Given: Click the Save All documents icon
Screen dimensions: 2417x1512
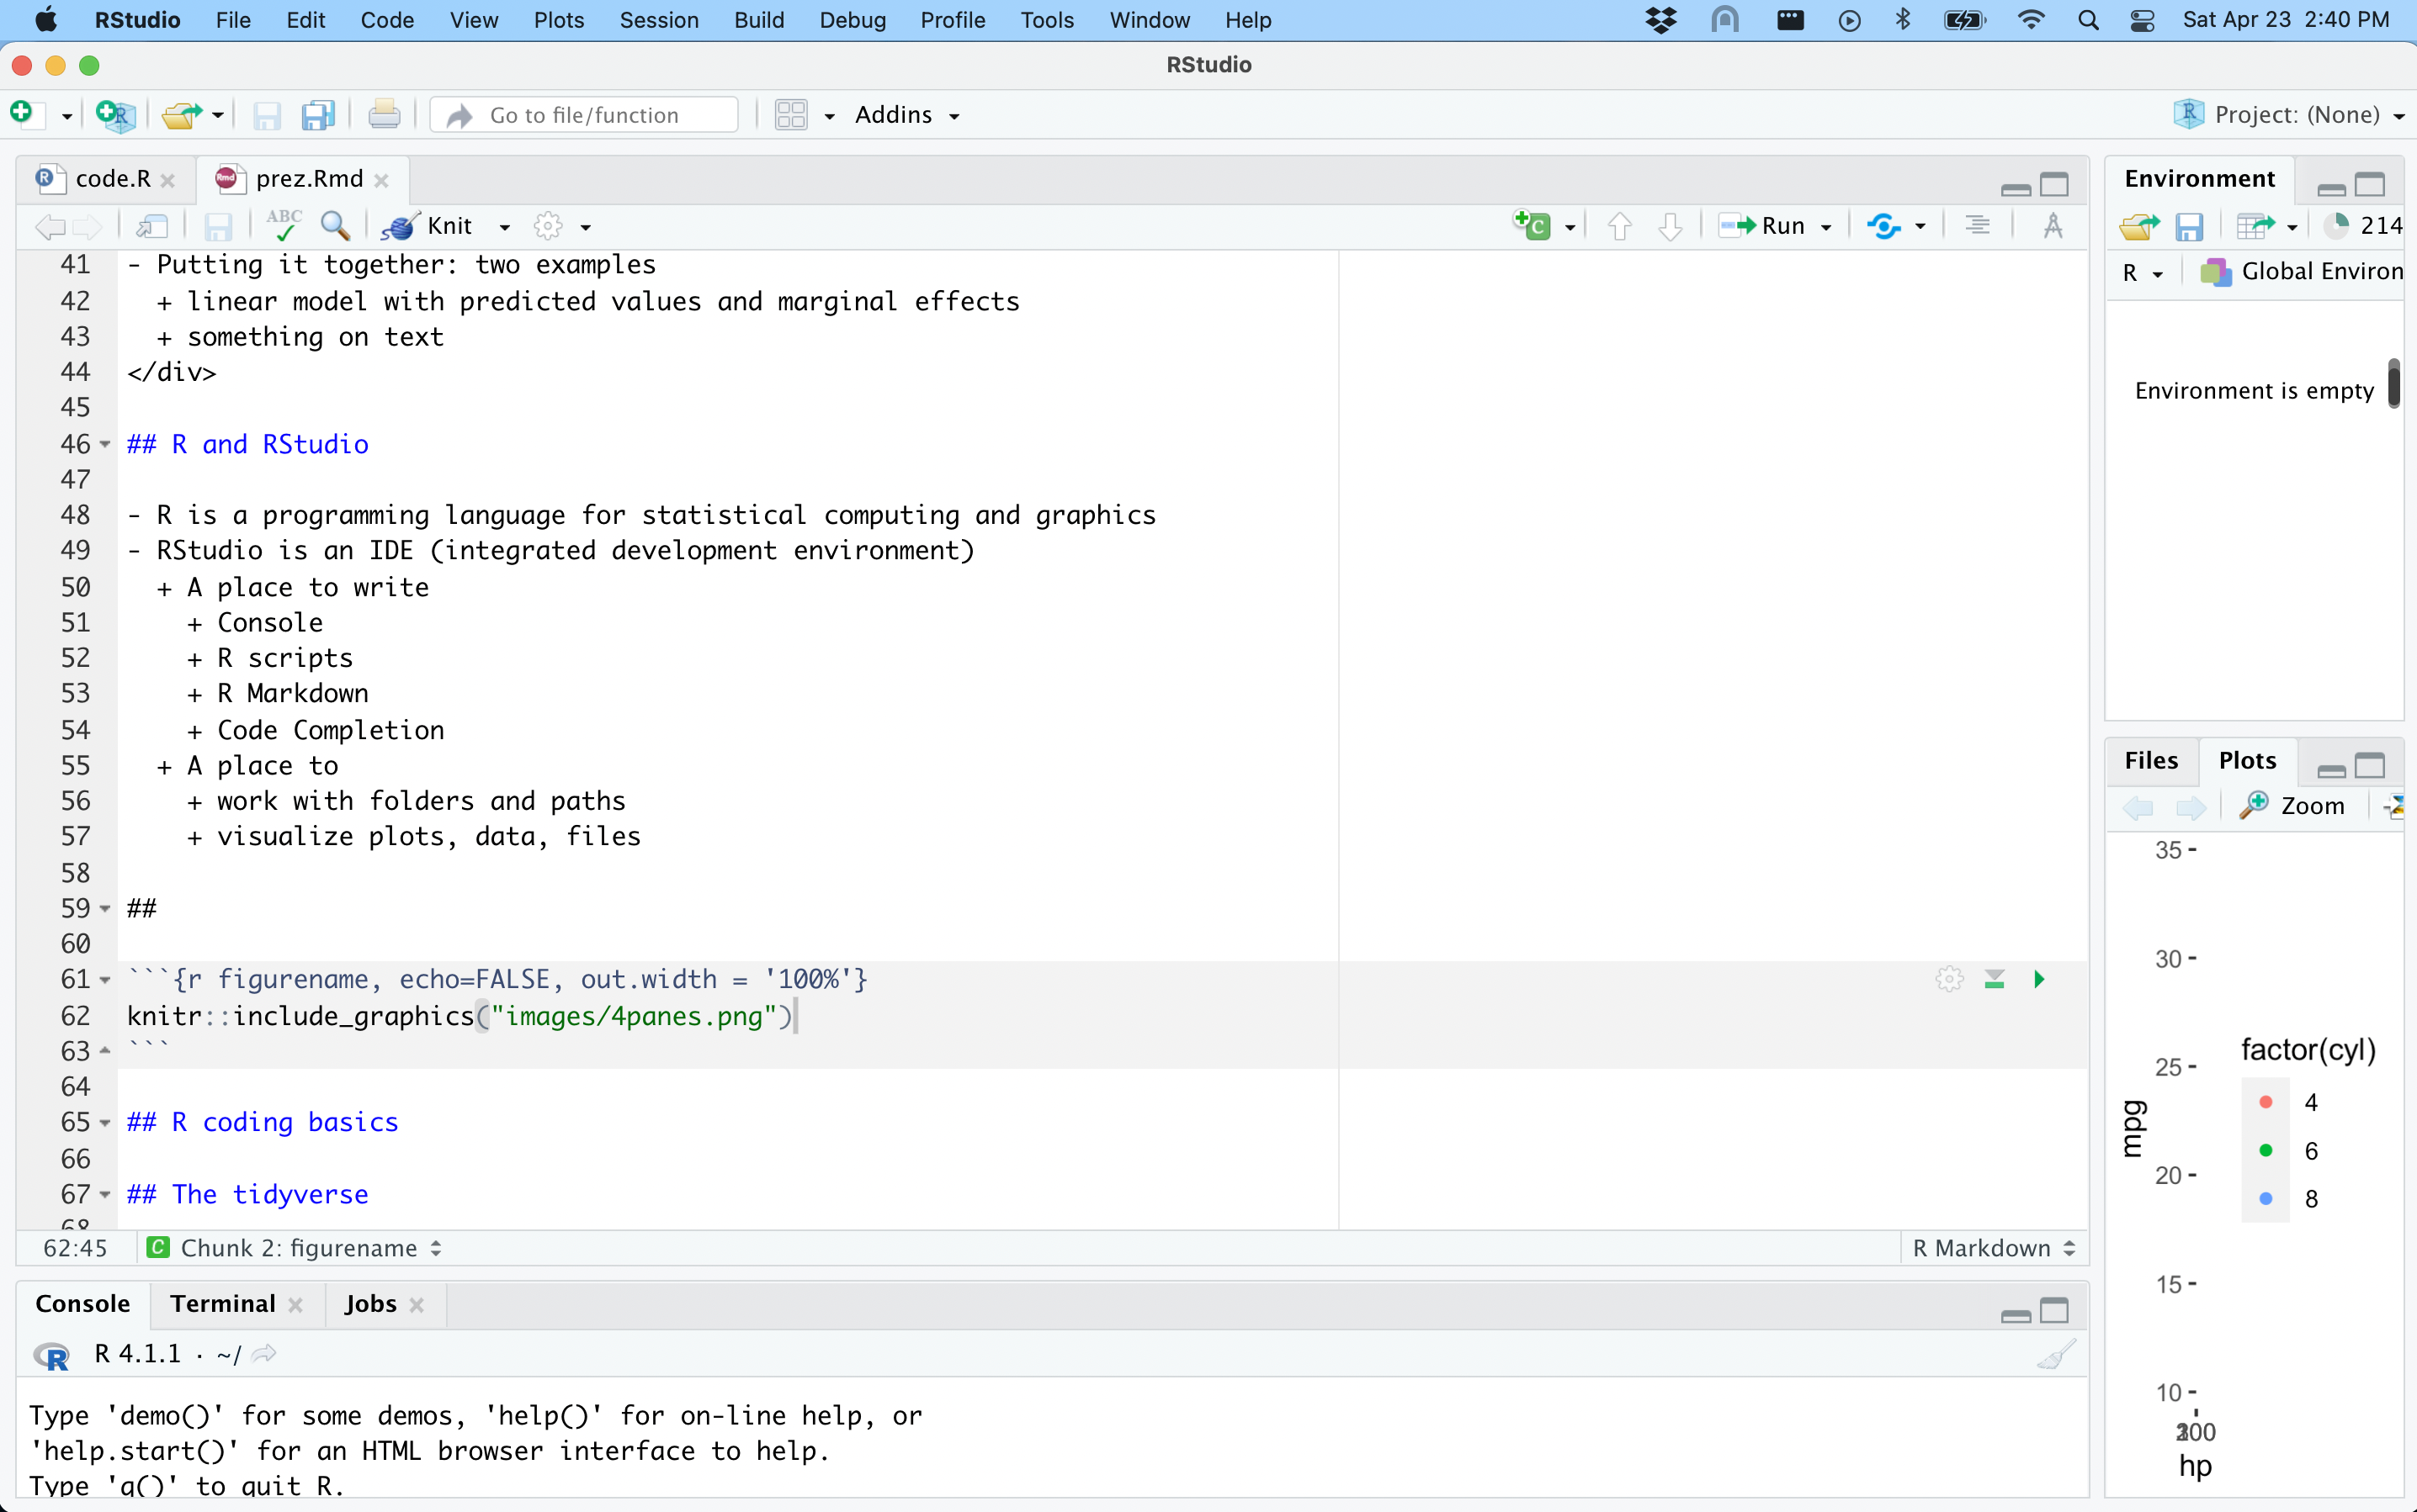Looking at the screenshot, I should tap(318, 115).
